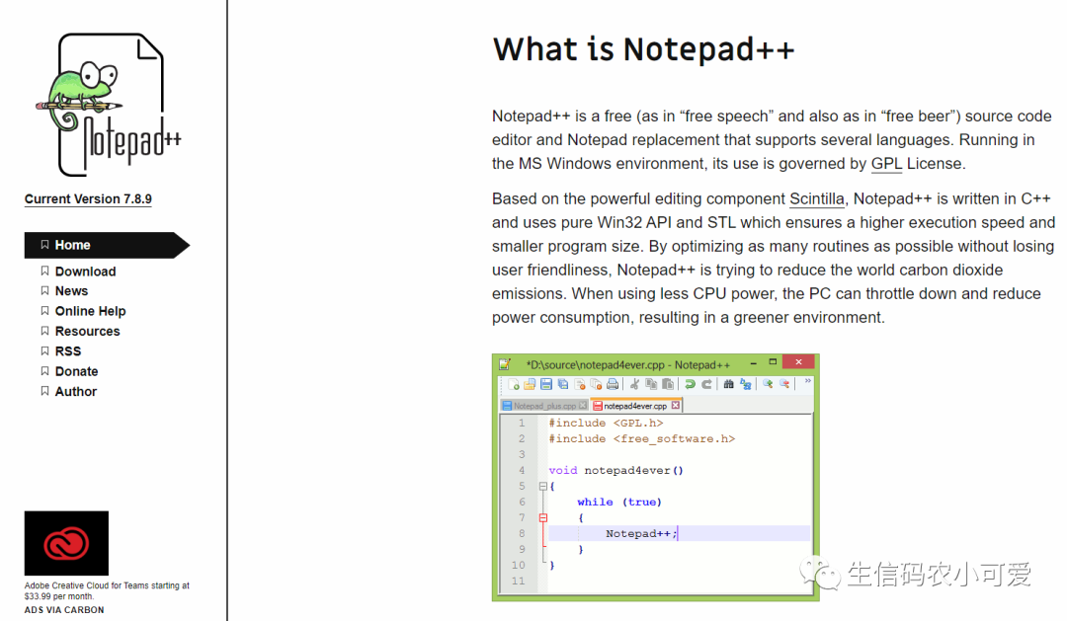Click '#include <free_software.h>' code line
The width and height of the screenshot is (1067, 621).
tap(642, 438)
